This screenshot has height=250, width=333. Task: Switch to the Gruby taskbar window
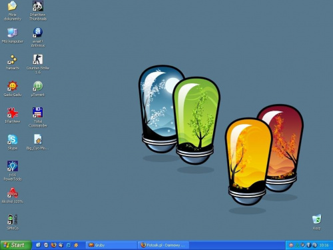click(111, 245)
